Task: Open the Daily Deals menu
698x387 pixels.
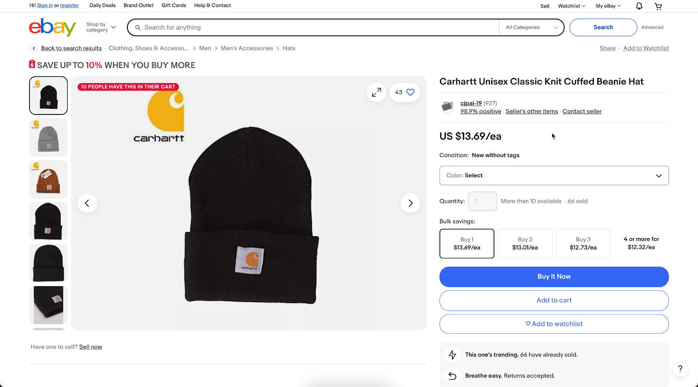Action: (x=102, y=5)
